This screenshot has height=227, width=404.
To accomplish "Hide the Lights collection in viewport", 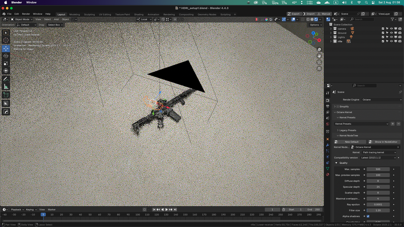I will [x=391, y=37].
